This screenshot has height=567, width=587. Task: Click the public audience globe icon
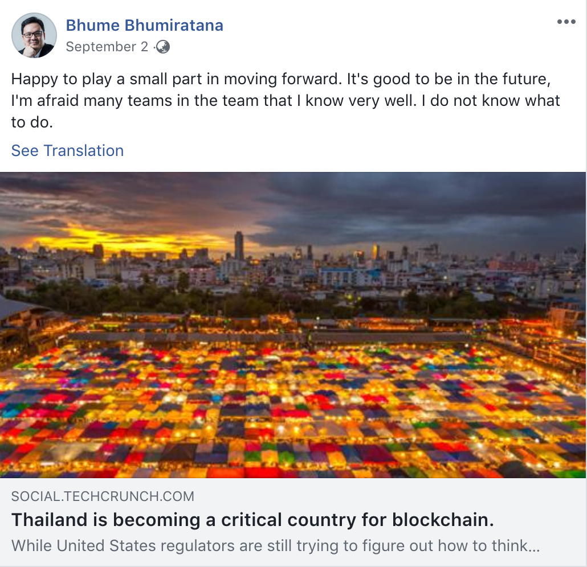(x=163, y=47)
